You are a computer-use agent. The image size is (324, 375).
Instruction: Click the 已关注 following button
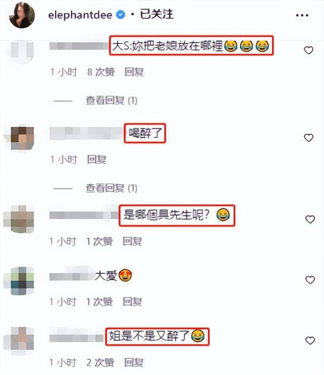click(157, 14)
